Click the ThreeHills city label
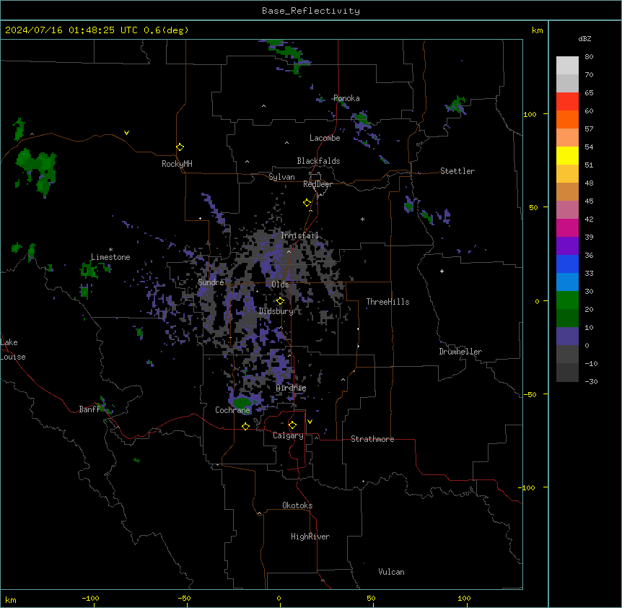This screenshot has width=622, height=608. tap(387, 302)
